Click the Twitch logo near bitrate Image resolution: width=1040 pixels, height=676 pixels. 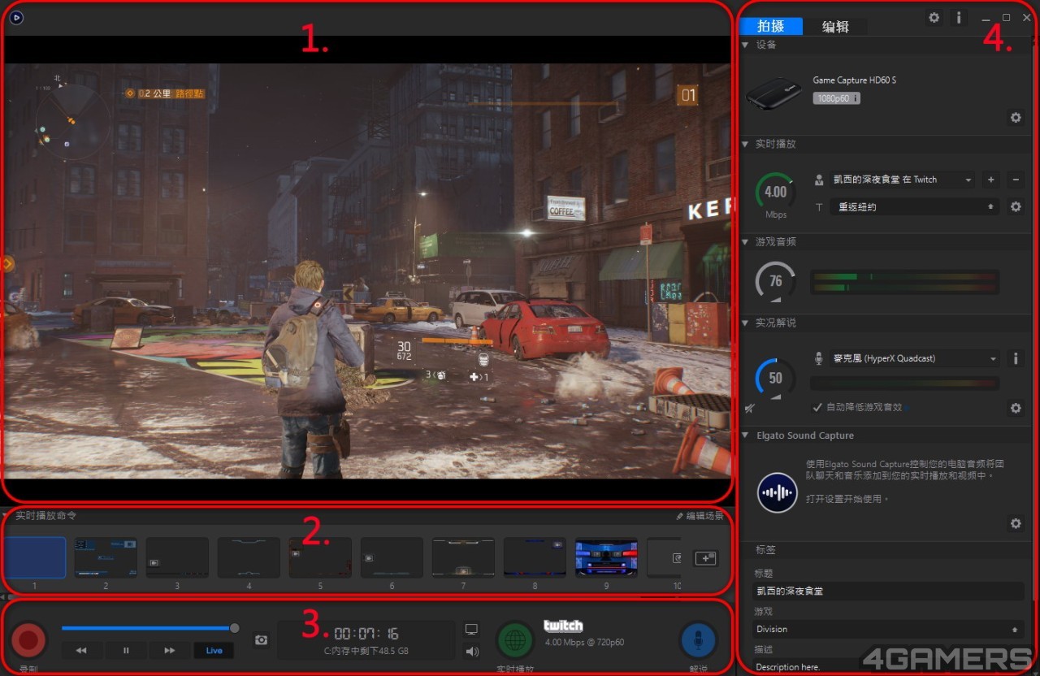pos(563,626)
